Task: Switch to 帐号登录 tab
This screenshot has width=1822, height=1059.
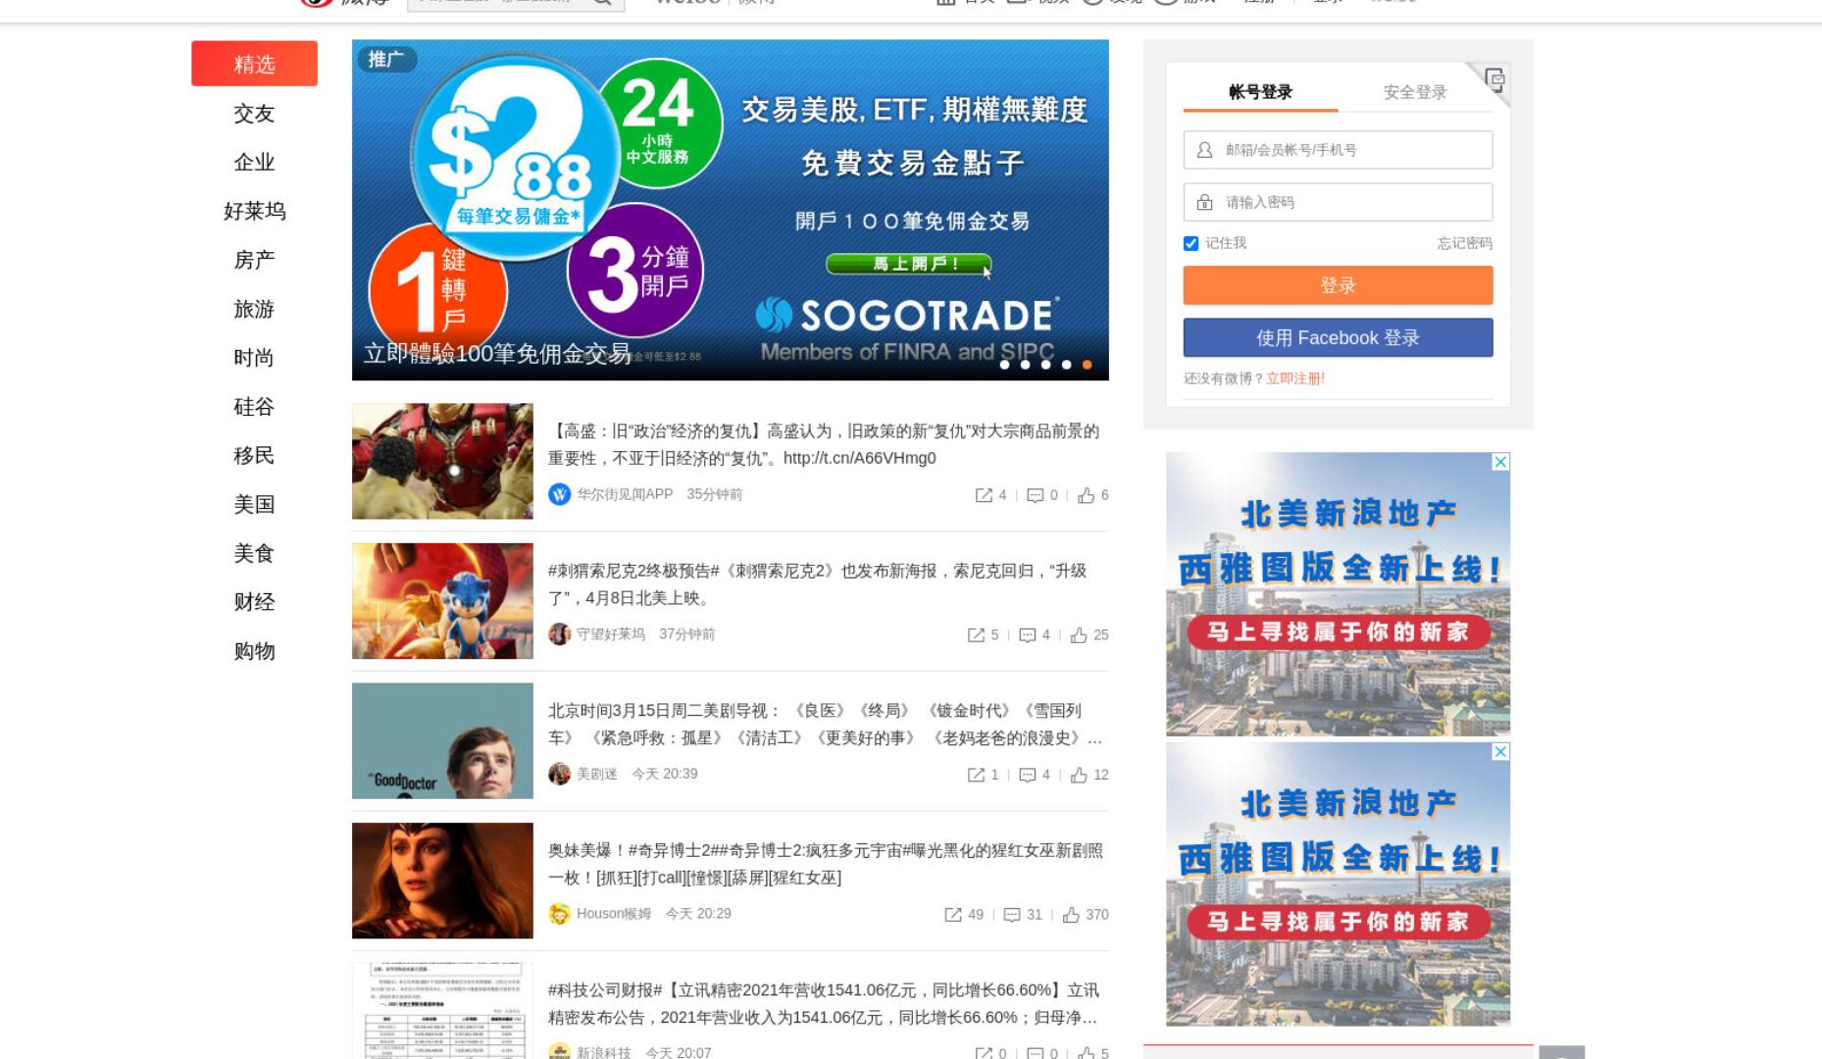Action: (x=1260, y=92)
